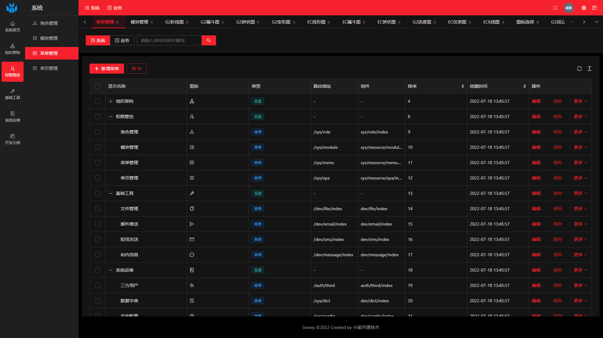Open 单页管理 in the side menu
This screenshot has width=603, height=338.
coord(49,68)
